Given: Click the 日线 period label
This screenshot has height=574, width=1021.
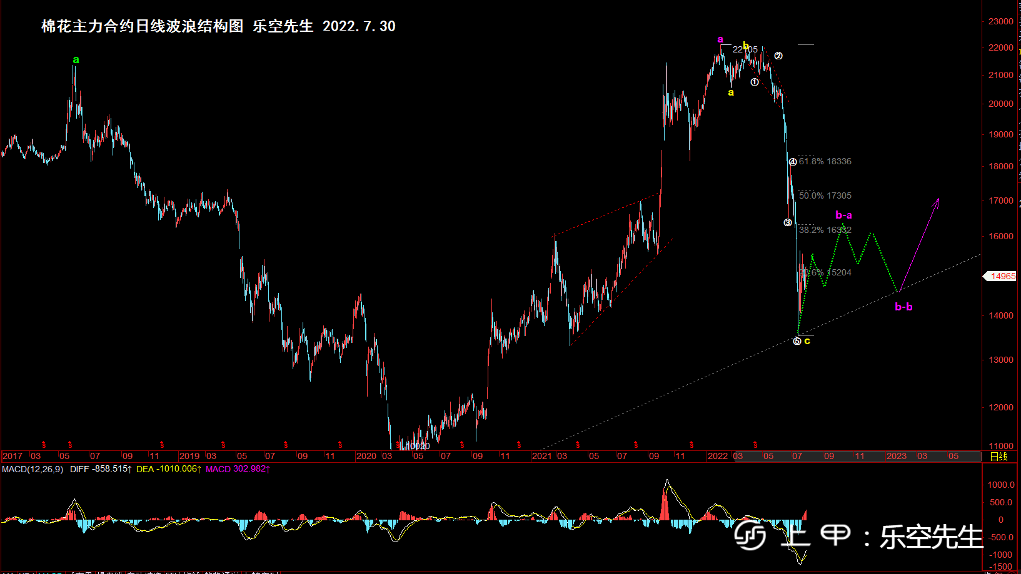Looking at the screenshot, I should coord(998,457).
